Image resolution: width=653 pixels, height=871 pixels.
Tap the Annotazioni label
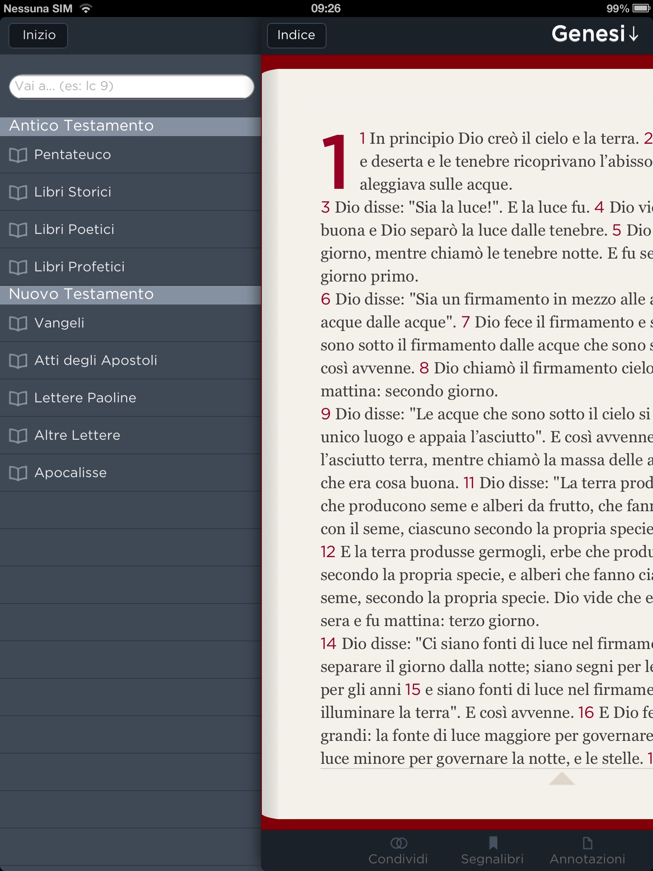click(x=588, y=859)
